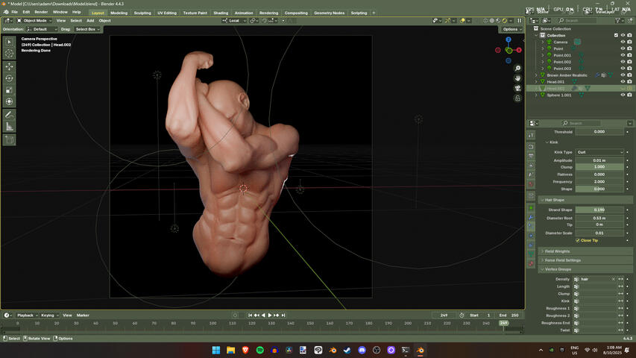Toggle the Close Tip checkbox
This screenshot has width=636, height=358.
[578, 241]
